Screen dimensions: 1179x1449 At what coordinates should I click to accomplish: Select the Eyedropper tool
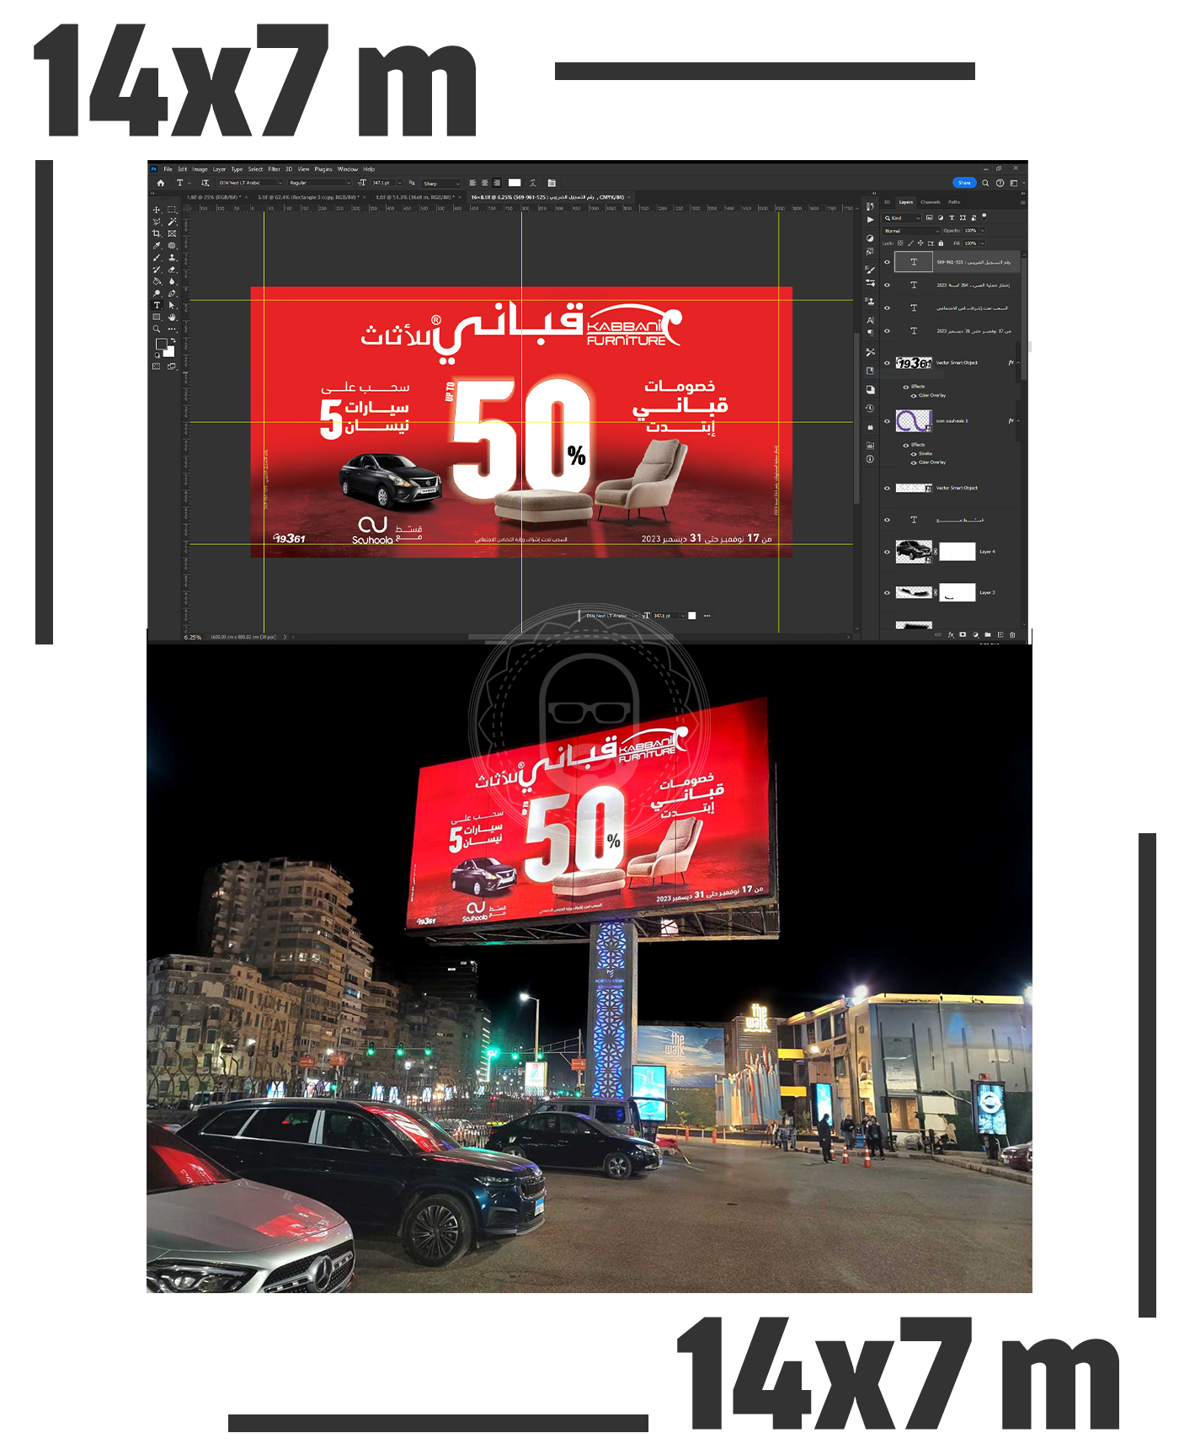coord(157,245)
